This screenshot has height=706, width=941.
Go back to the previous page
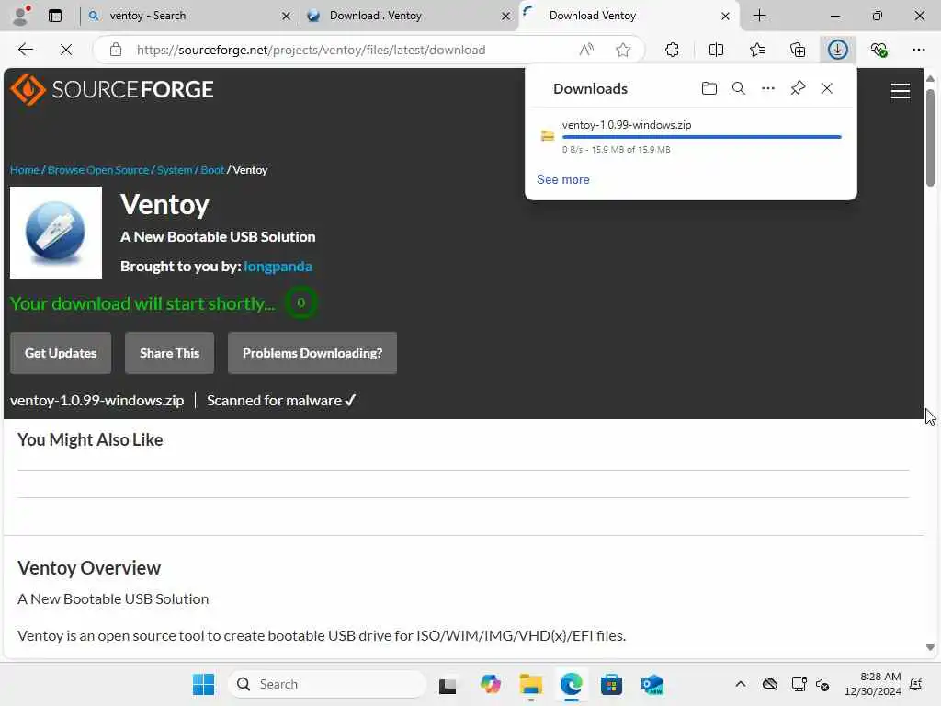25,50
